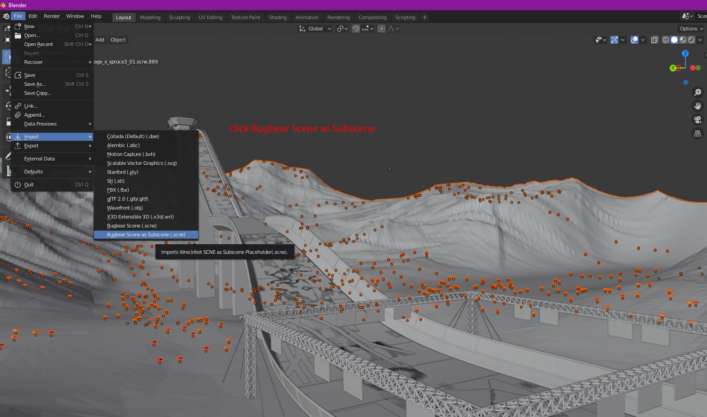
Task: Open the File menu
Action: point(18,16)
